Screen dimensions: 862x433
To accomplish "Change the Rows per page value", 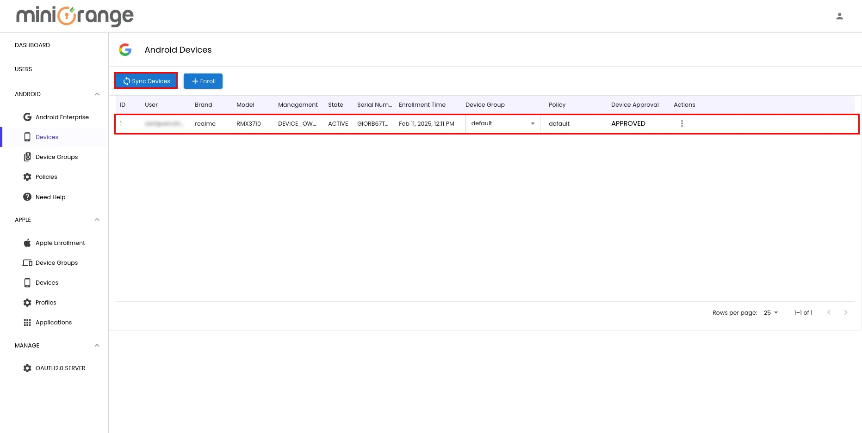I will [769, 312].
